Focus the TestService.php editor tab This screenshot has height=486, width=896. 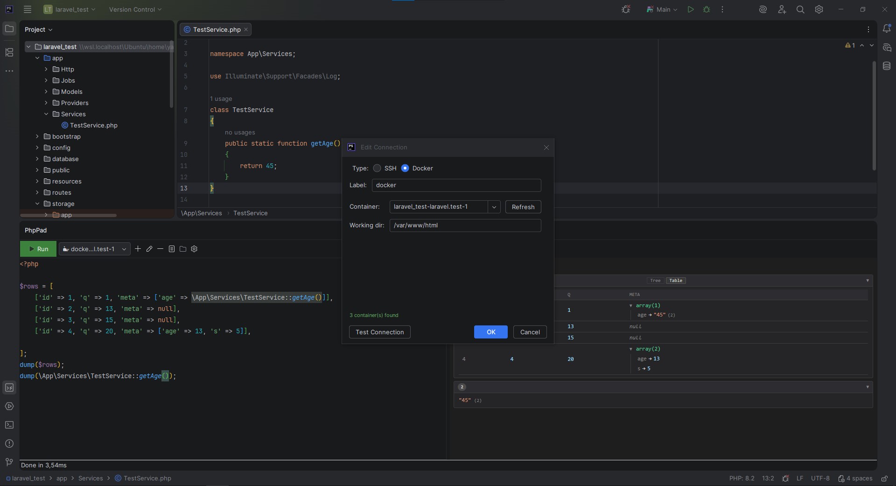[x=215, y=29]
